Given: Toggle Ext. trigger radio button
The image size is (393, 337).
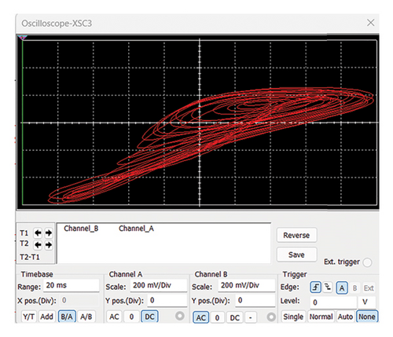Looking at the screenshot, I should click(x=367, y=262).
